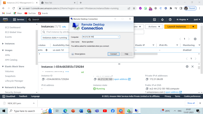Screen dimensions: 203x114
Task: Open the CloudShell icon in top navigation bar
Action: 155,20
